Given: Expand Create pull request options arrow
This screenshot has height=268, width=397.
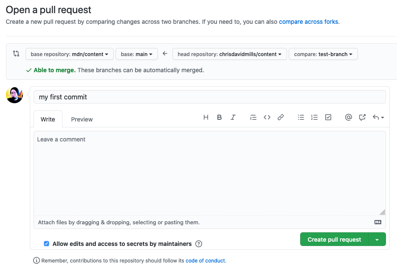Looking at the screenshot, I should click(377, 240).
